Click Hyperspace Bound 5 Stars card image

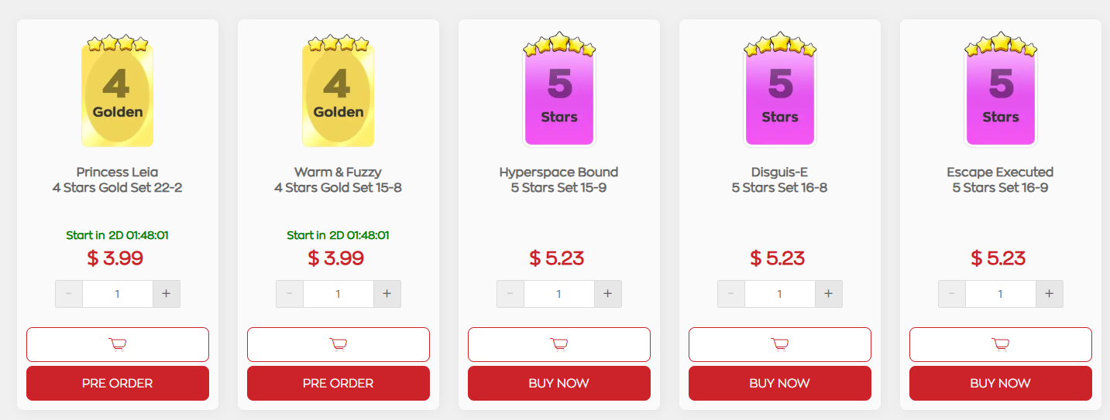(559, 93)
